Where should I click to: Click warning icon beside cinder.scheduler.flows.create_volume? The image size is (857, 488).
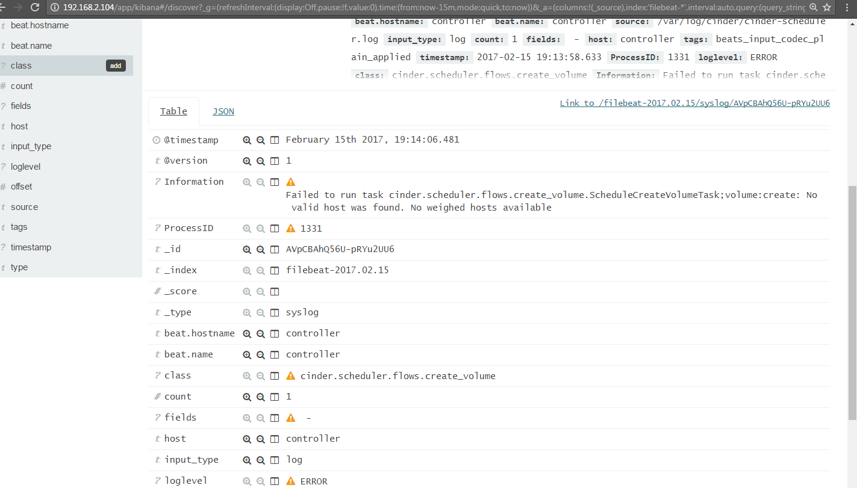[x=291, y=376]
